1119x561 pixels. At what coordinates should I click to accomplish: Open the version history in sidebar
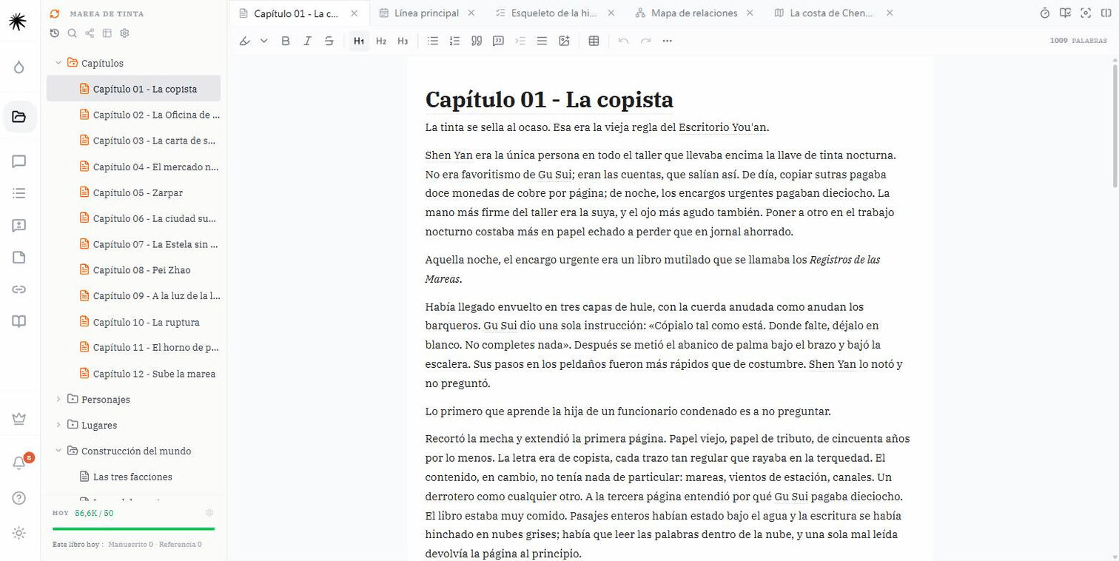click(x=54, y=33)
